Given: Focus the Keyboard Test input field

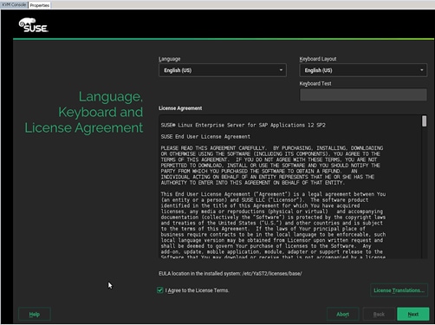Looking at the screenshot, I should pyautogui.click(x=363, y=94).
